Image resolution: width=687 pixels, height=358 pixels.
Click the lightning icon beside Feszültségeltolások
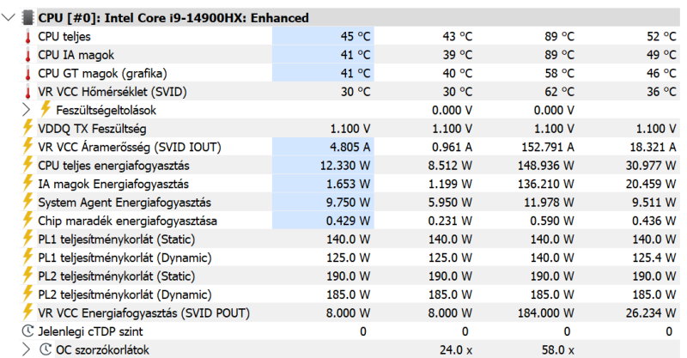[46, 109]
